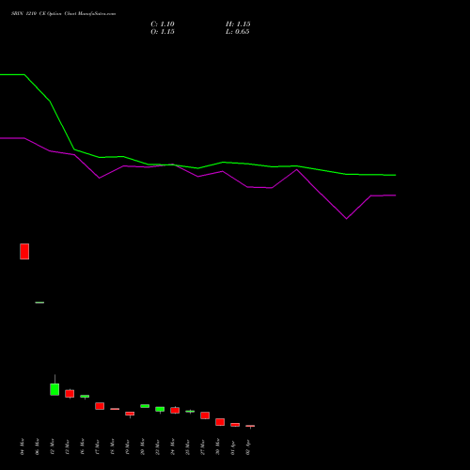Click the high value "H: 1.15"

pyautogui.click(x=238, y=24)
